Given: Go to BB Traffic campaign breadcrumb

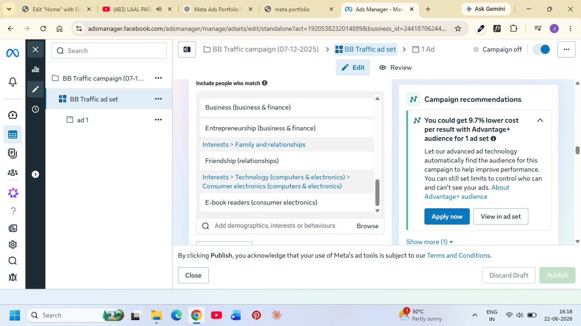Looking at the screenshot, I should point(261,49).
